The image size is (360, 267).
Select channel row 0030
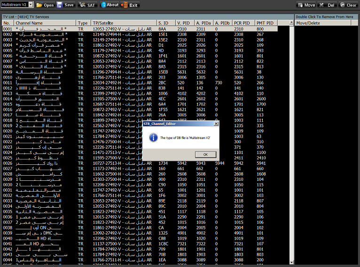[140, 185]
